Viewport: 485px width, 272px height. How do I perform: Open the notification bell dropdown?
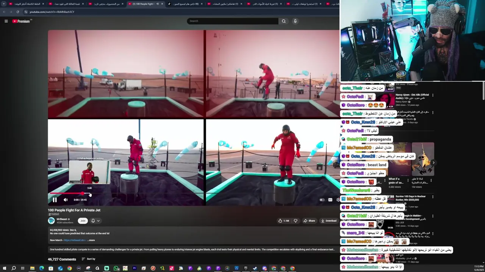pyautogui.click(x=95, y=221)
